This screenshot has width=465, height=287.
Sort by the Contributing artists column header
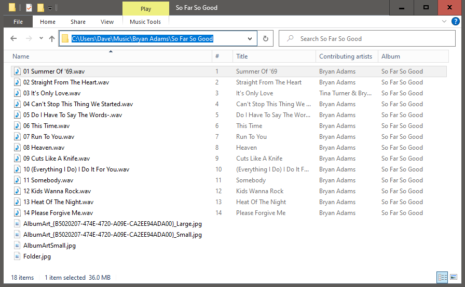pos(345,56)
